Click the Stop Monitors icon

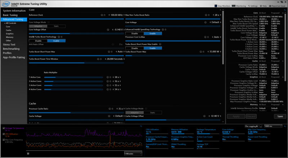pyautogui.click(x=216, y=6)
